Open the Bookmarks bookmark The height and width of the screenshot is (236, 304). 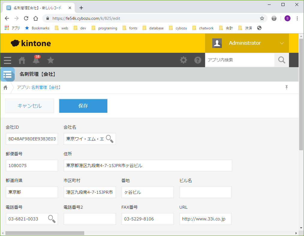click(x=37, y=28)
